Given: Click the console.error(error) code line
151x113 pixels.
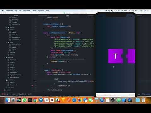Looking at the screenshot, I should pyautogui.click(x=60, y=62).
